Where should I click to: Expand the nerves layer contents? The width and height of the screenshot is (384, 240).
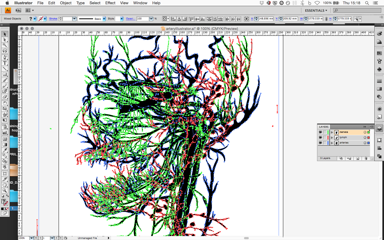[x=332, y=132]
